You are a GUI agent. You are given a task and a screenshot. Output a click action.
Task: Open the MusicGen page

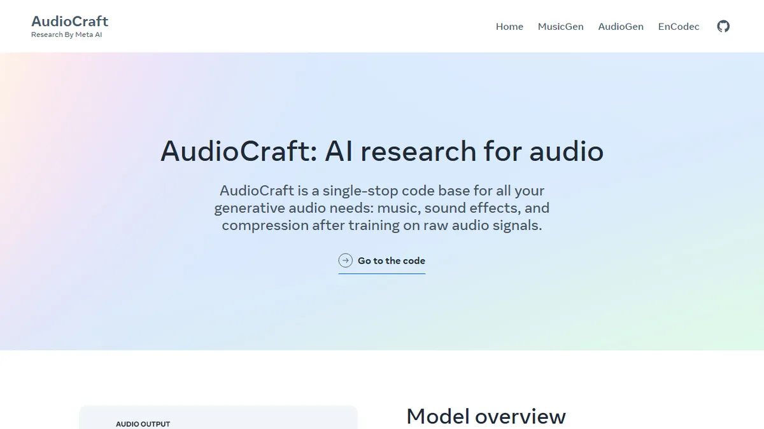pyautogui.click(x=560, y=27)
